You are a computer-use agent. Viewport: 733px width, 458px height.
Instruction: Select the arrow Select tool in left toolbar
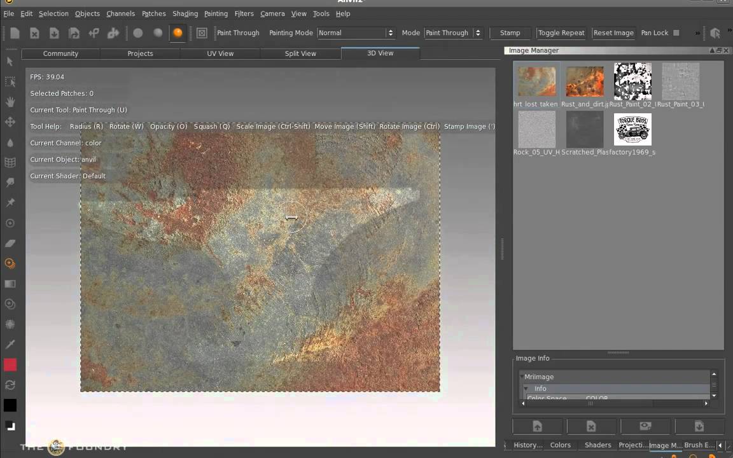[10, 61]
